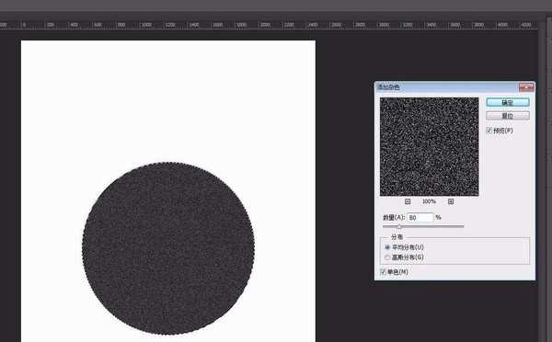
Task: Click the 复位 reset button
Action: pos(508,116)
